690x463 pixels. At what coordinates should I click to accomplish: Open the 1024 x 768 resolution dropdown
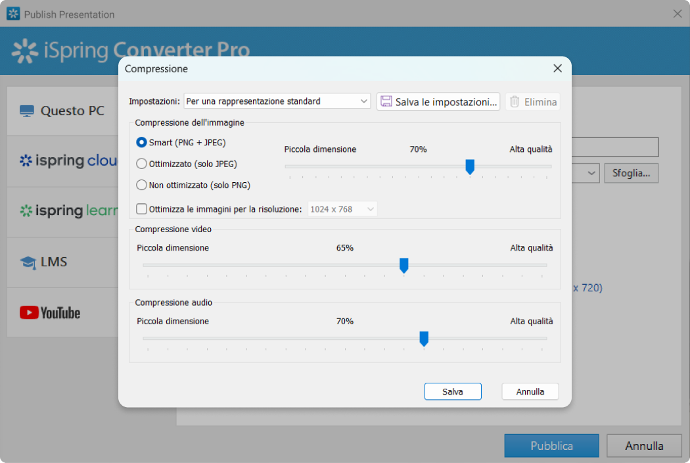point(342,209)
